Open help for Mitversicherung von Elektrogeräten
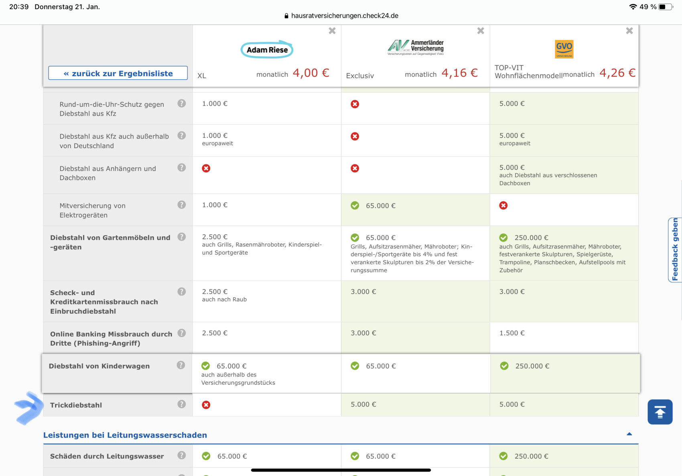Image resolution: width=682 pixels, height=476 pixels. coord(182,205)
